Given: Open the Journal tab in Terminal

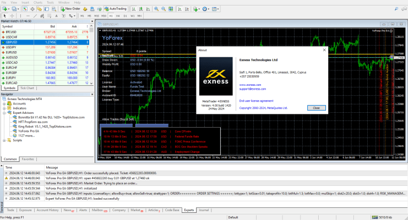Looking at the screenshot, I should [204, 210].
